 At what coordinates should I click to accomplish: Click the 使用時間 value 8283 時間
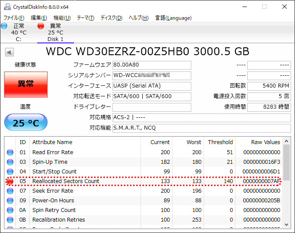[269, 107]
